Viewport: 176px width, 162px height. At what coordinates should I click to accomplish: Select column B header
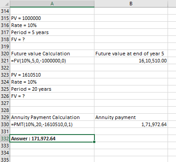click(x=131, y=4)
